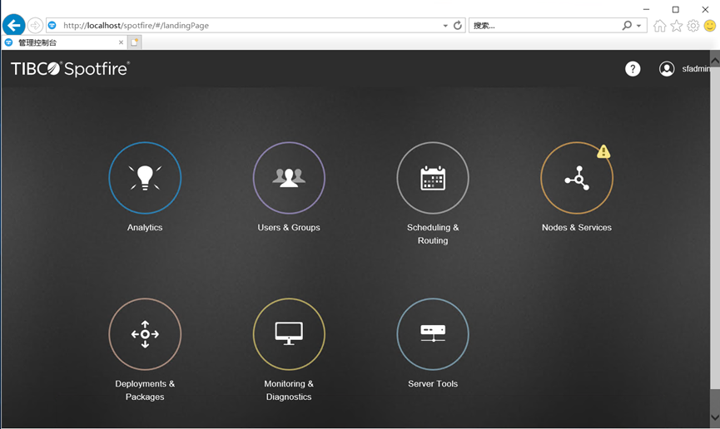This screenshot has width=720, height=429.
Task: Open Deployments & Packages arrows icon
Action: pyautogui.click(x=145, y=334)
